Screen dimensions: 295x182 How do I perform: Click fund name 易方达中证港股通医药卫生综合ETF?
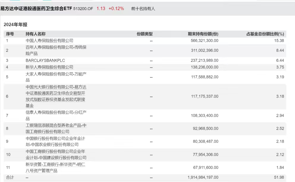pos(36,9)
